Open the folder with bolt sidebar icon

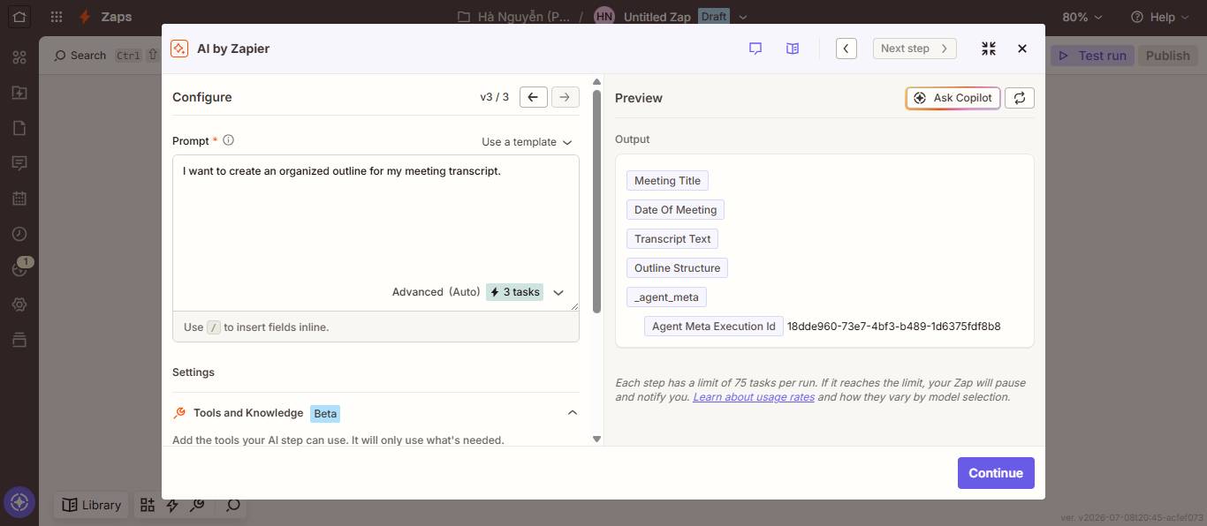[x=19, y=93]
